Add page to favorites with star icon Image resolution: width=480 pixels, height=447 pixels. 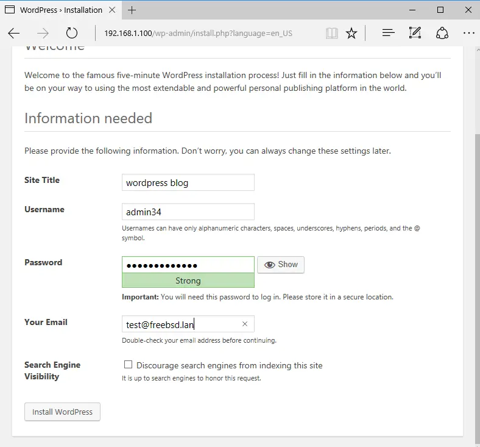[351, 33]
